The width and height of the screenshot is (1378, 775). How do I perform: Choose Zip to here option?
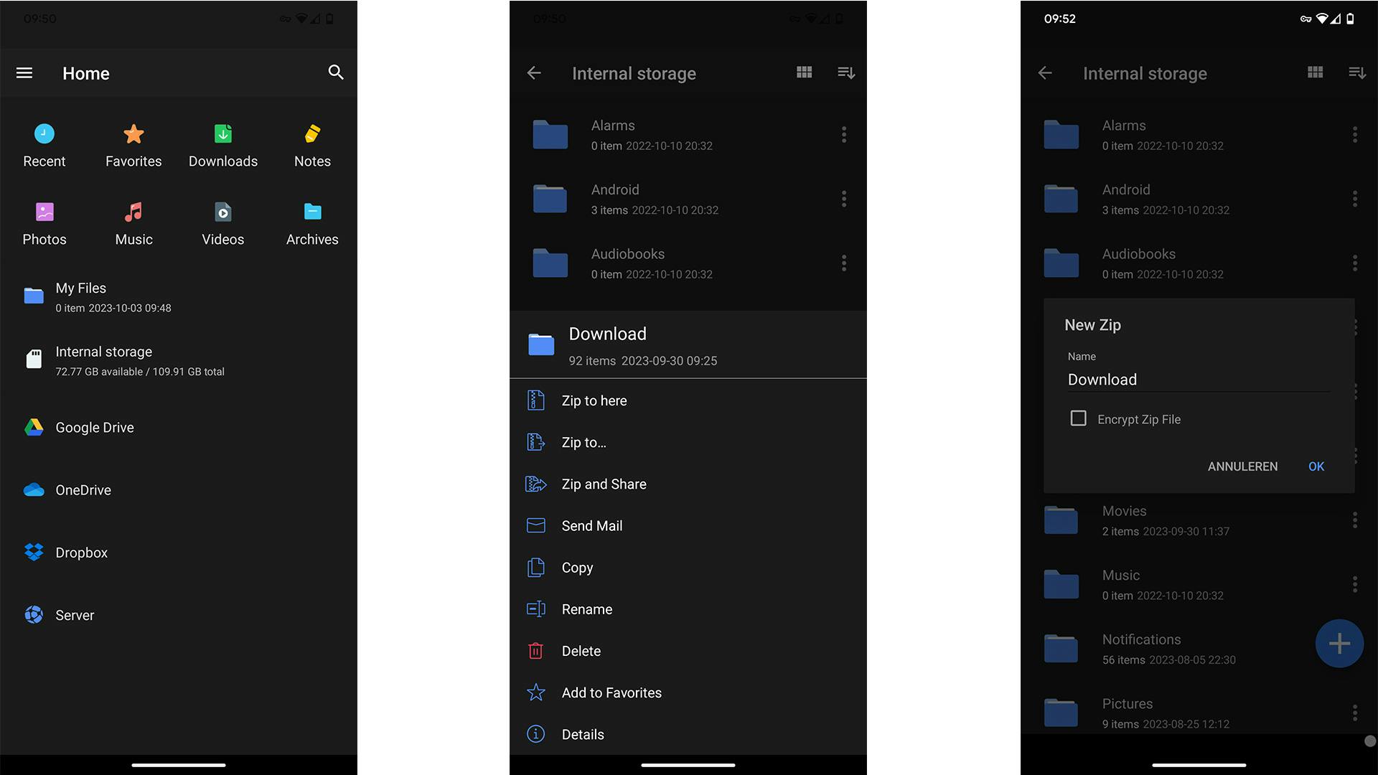point(594,400)
